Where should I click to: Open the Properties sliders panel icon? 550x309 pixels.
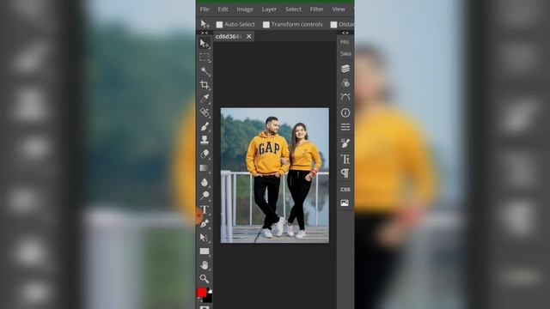click(345, 127)
